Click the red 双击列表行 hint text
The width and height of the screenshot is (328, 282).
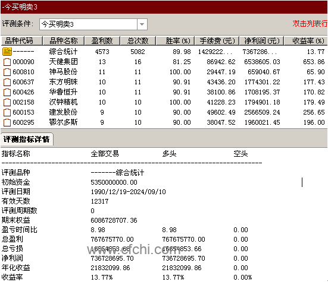point(310,24)
